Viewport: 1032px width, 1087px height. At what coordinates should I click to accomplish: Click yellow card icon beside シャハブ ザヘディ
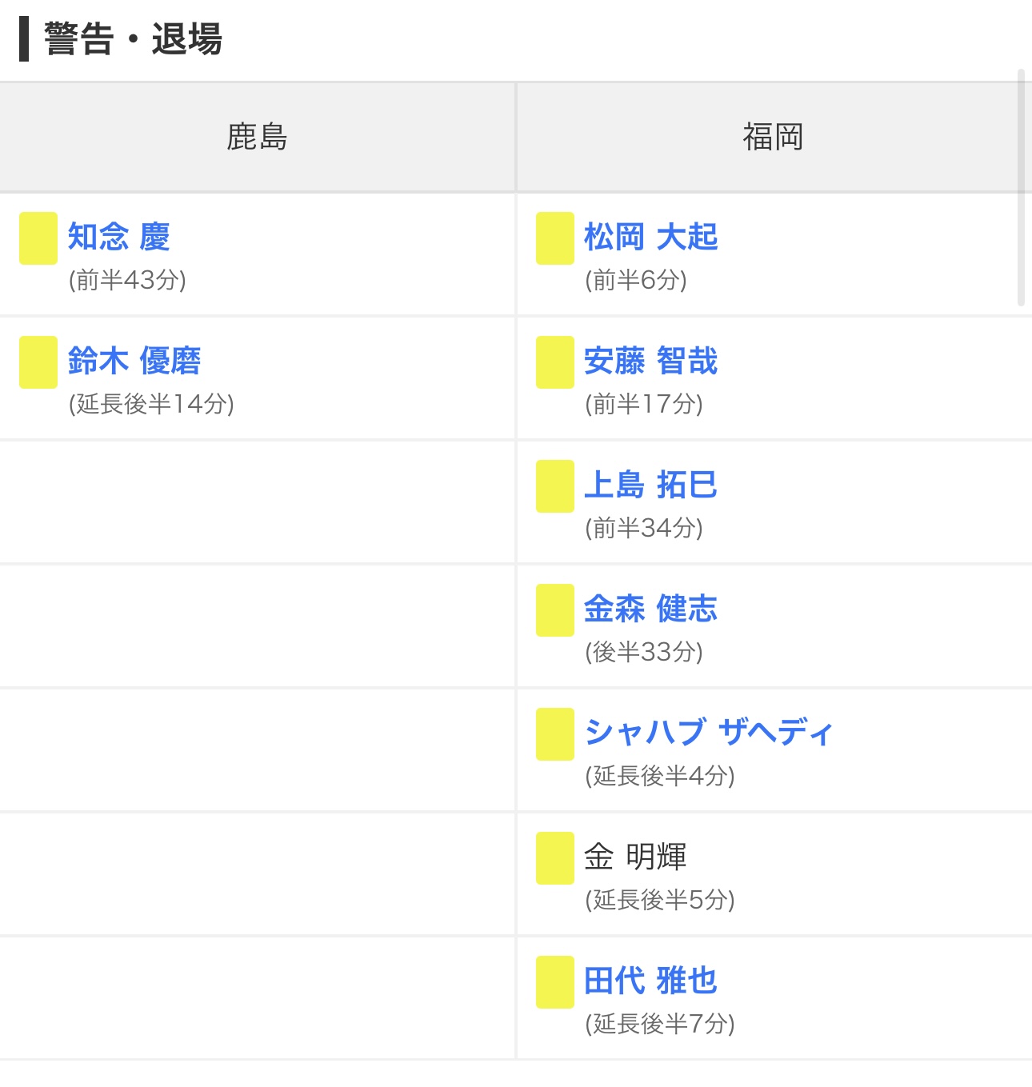[x=555, y=734]
